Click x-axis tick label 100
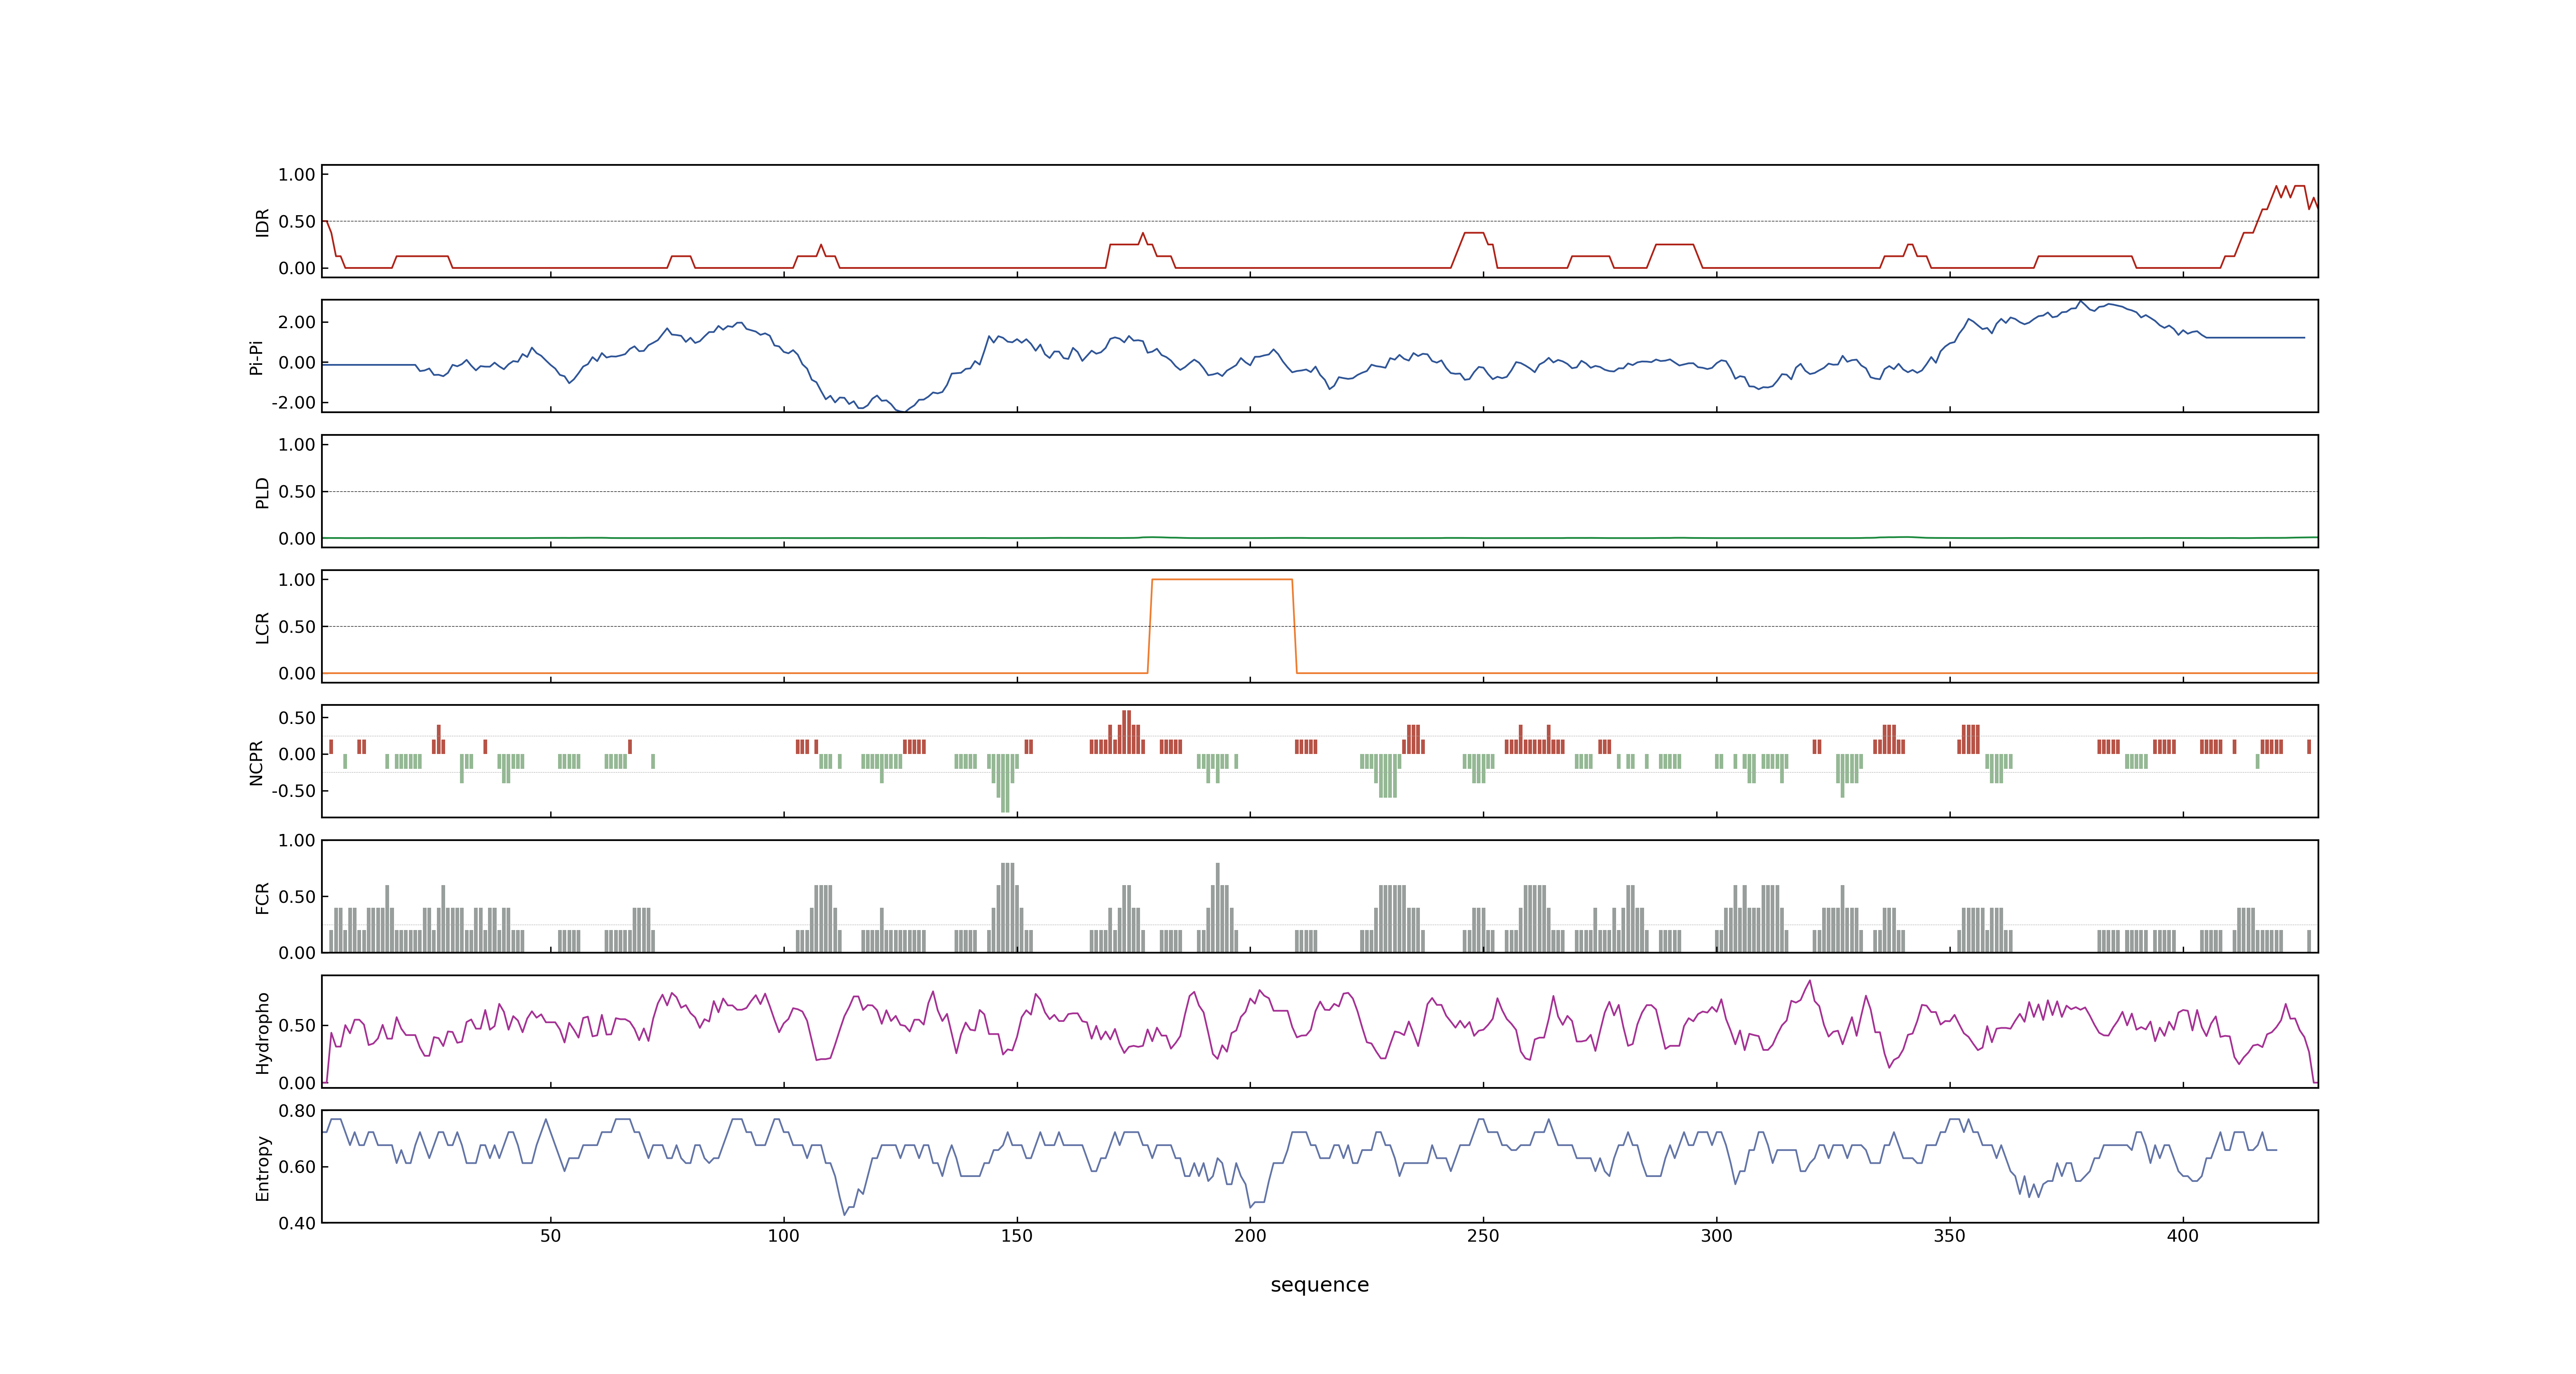 pyautogui.click(x=783, y=1236)
